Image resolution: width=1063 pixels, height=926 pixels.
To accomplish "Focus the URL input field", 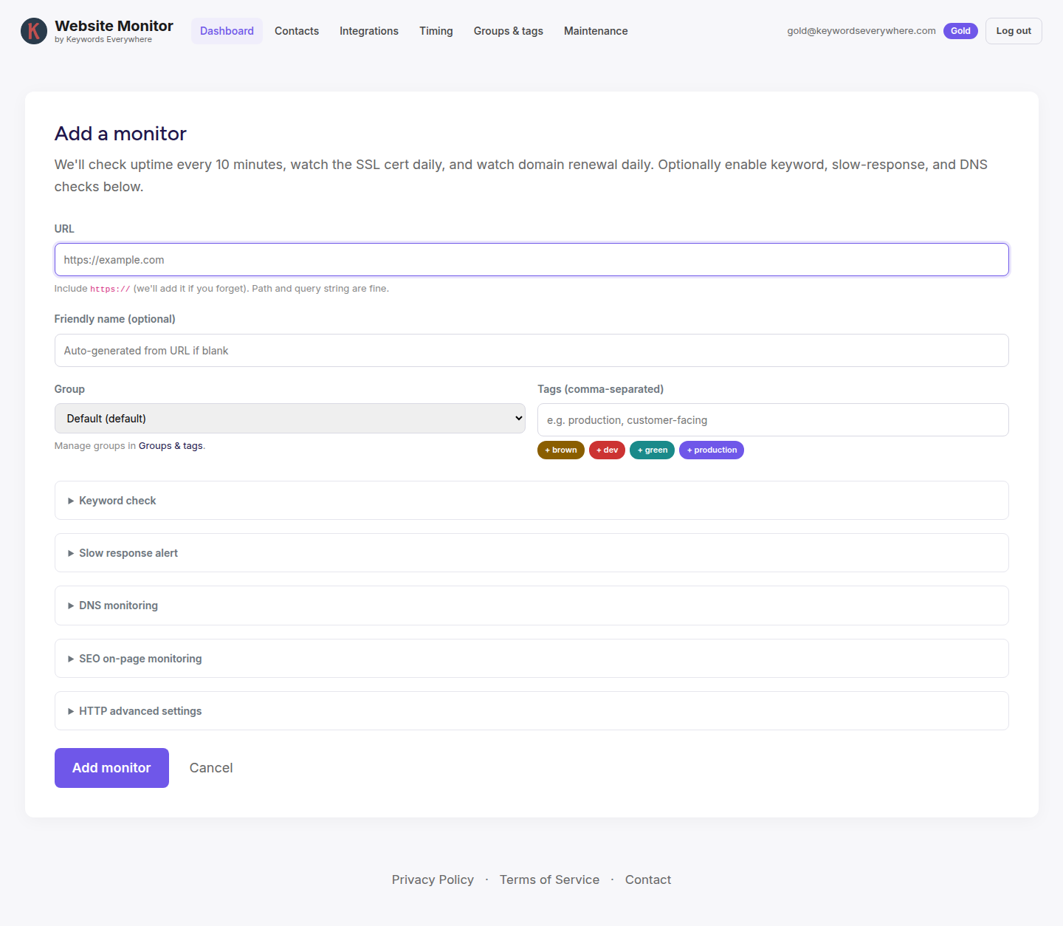I will [531, 260].
